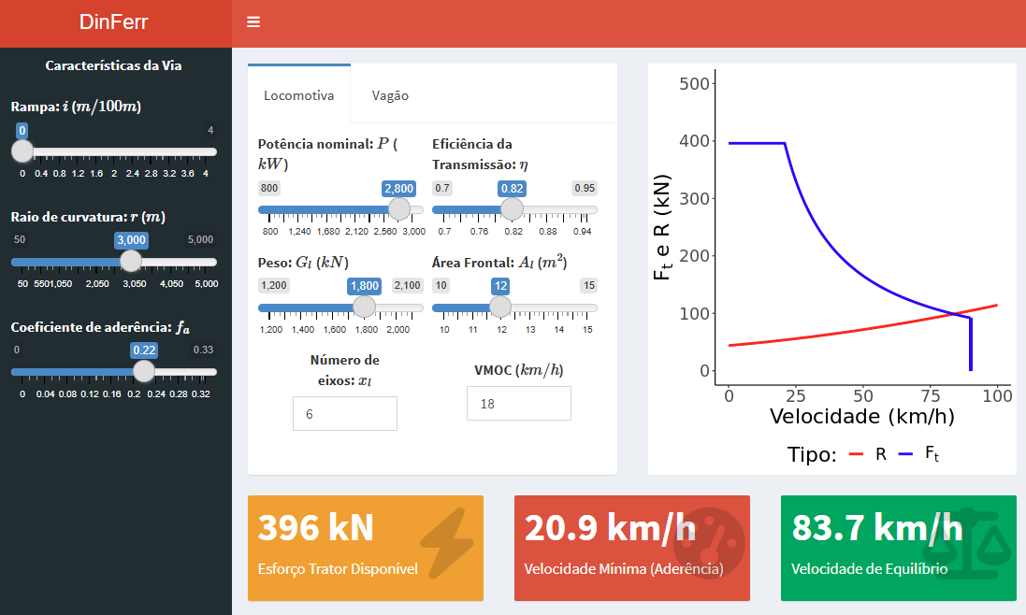Viewport: 1026px width, 615px height.
Task: Click the Rampa slider handle
Action: 22,151
